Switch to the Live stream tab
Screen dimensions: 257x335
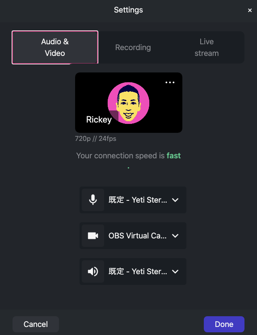(206, 47)
